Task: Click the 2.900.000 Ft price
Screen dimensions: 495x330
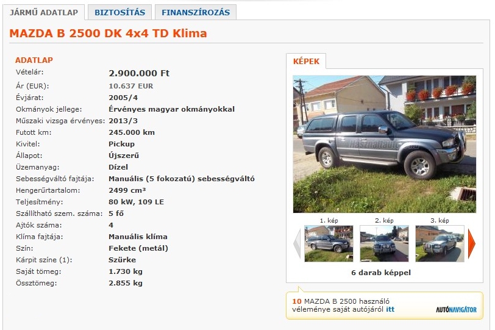Action: pyautogui.click(x=139, y=73)
